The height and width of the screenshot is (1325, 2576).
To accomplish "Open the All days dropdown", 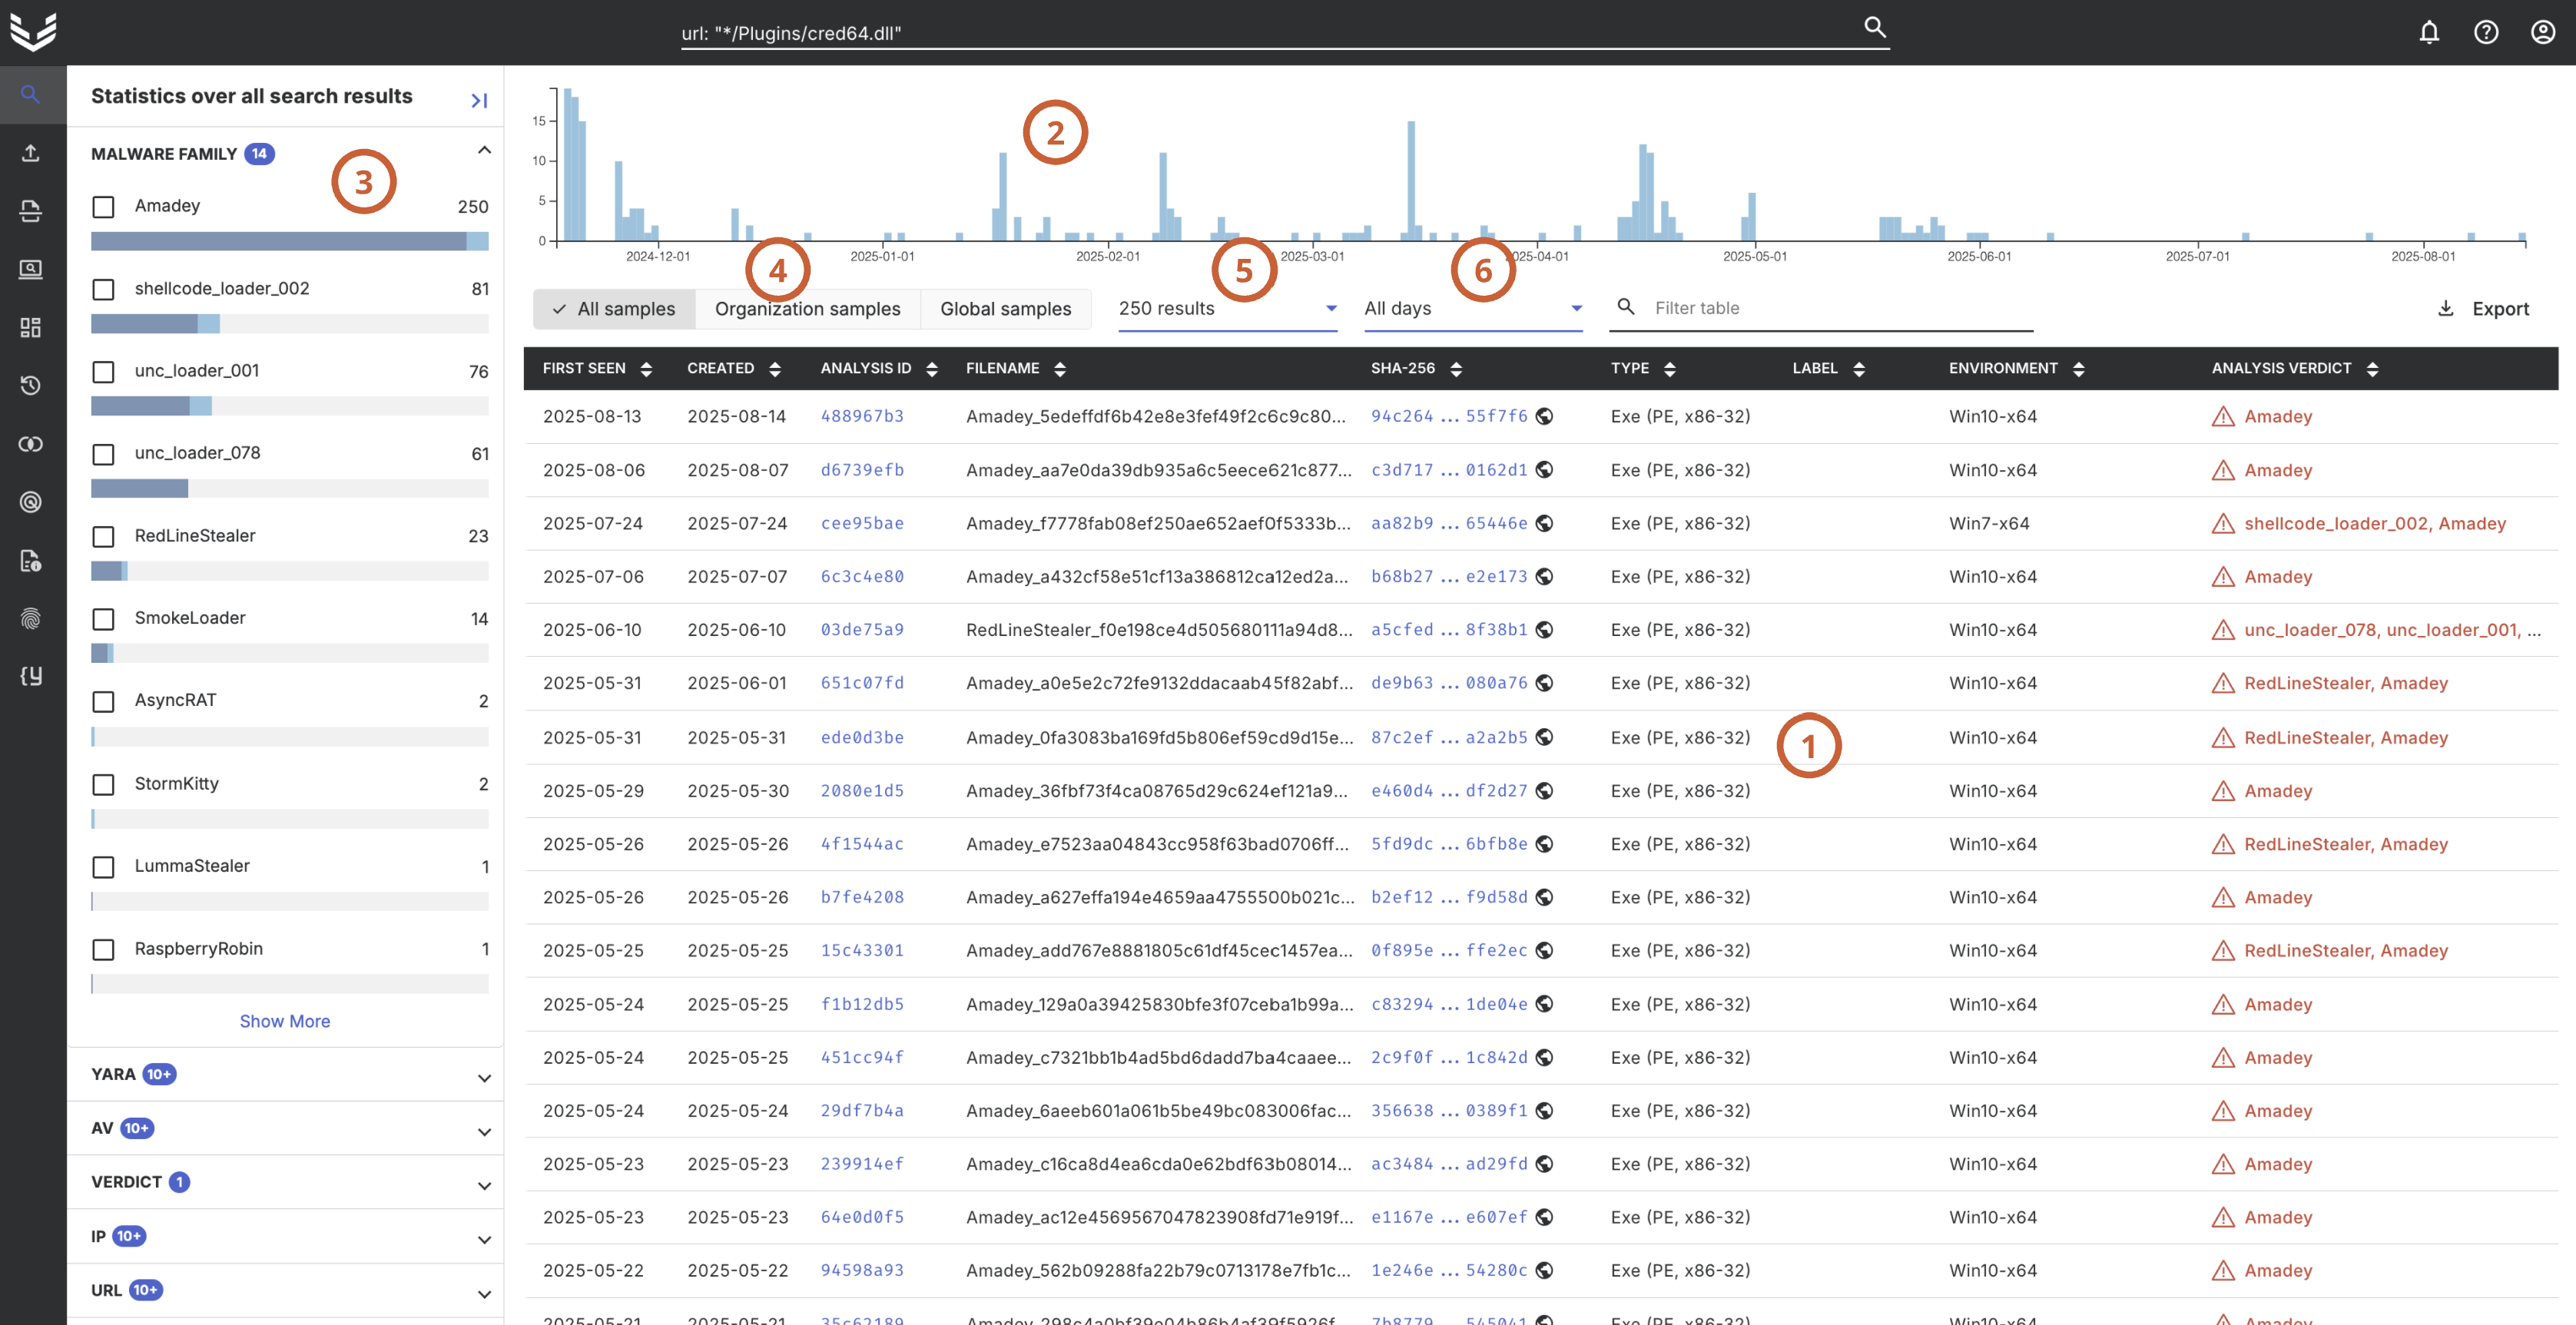I will [1472, 309].
